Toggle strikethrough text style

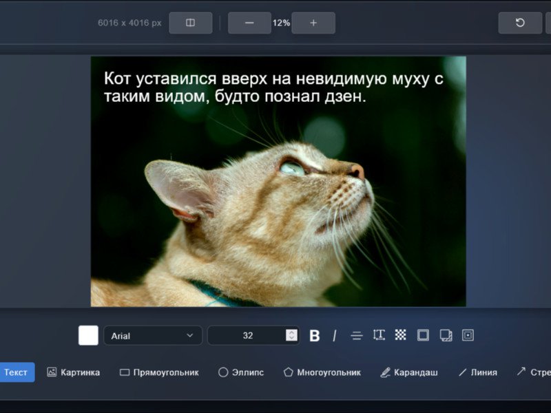[356, 336]
